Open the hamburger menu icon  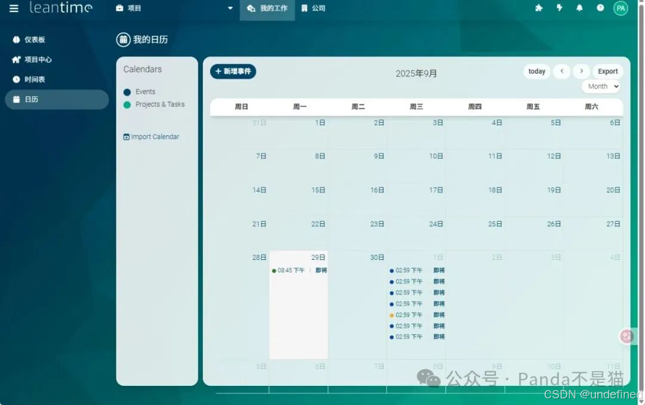pyautogui.click(x=14, y=8)
